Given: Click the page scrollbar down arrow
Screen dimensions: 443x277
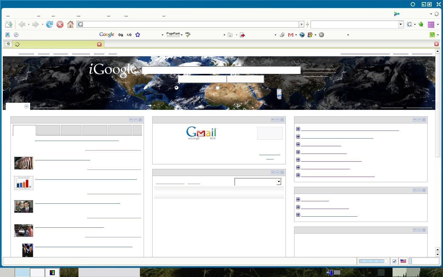Looking at the screenshot, I should (x=437, y=255).
